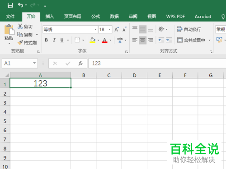
Task: Click the formula bar confirm check icon
Action: [x=68, y=64]
